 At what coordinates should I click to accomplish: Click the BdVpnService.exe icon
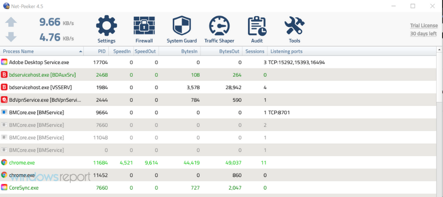tap(4, 100)
